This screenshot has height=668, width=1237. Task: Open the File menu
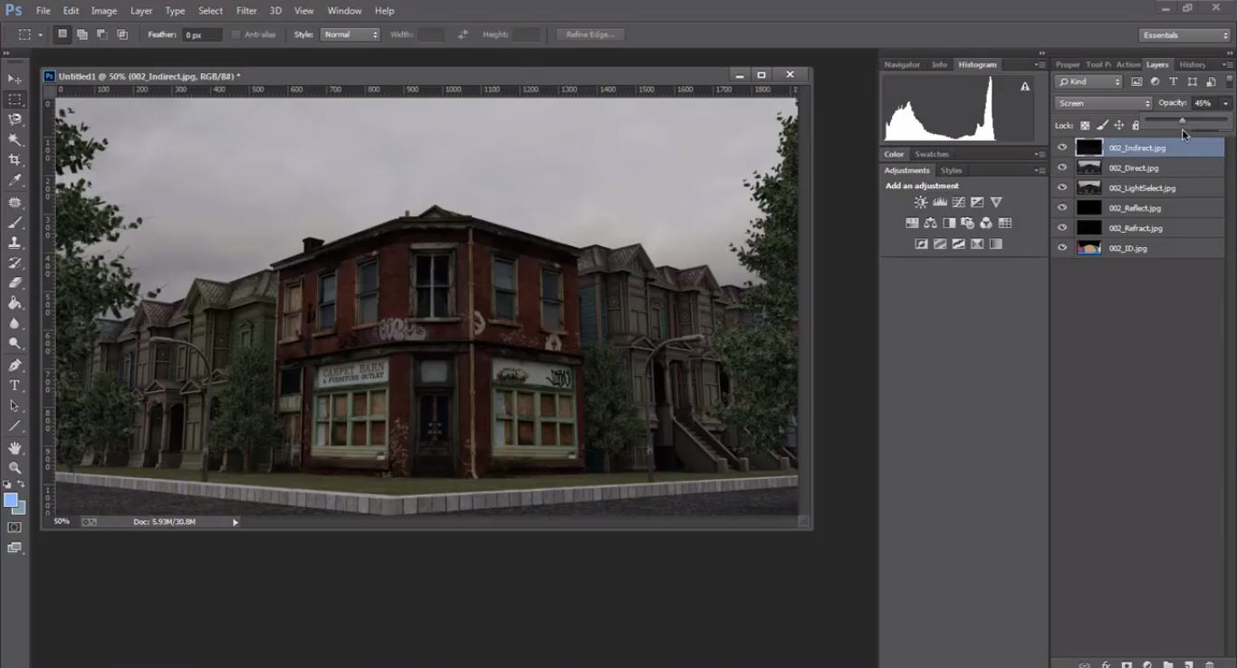point(43,11)
